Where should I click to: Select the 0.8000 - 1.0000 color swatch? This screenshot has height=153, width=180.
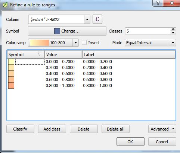tap(11, 86)
